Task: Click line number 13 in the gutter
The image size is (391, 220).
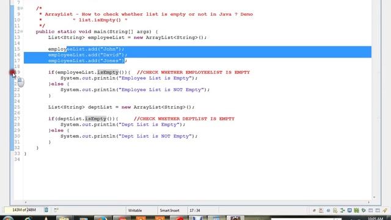Action: click(x=17, y=37)
